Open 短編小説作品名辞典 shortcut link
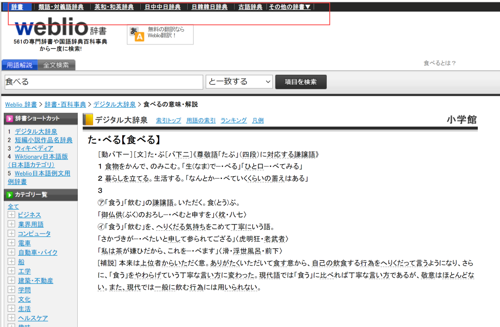This screenshot has width=500, height=327. tap(44, 140)
